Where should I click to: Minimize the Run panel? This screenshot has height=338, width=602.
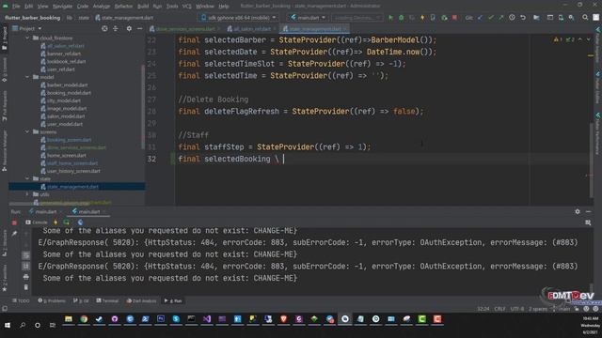[588, 211]
